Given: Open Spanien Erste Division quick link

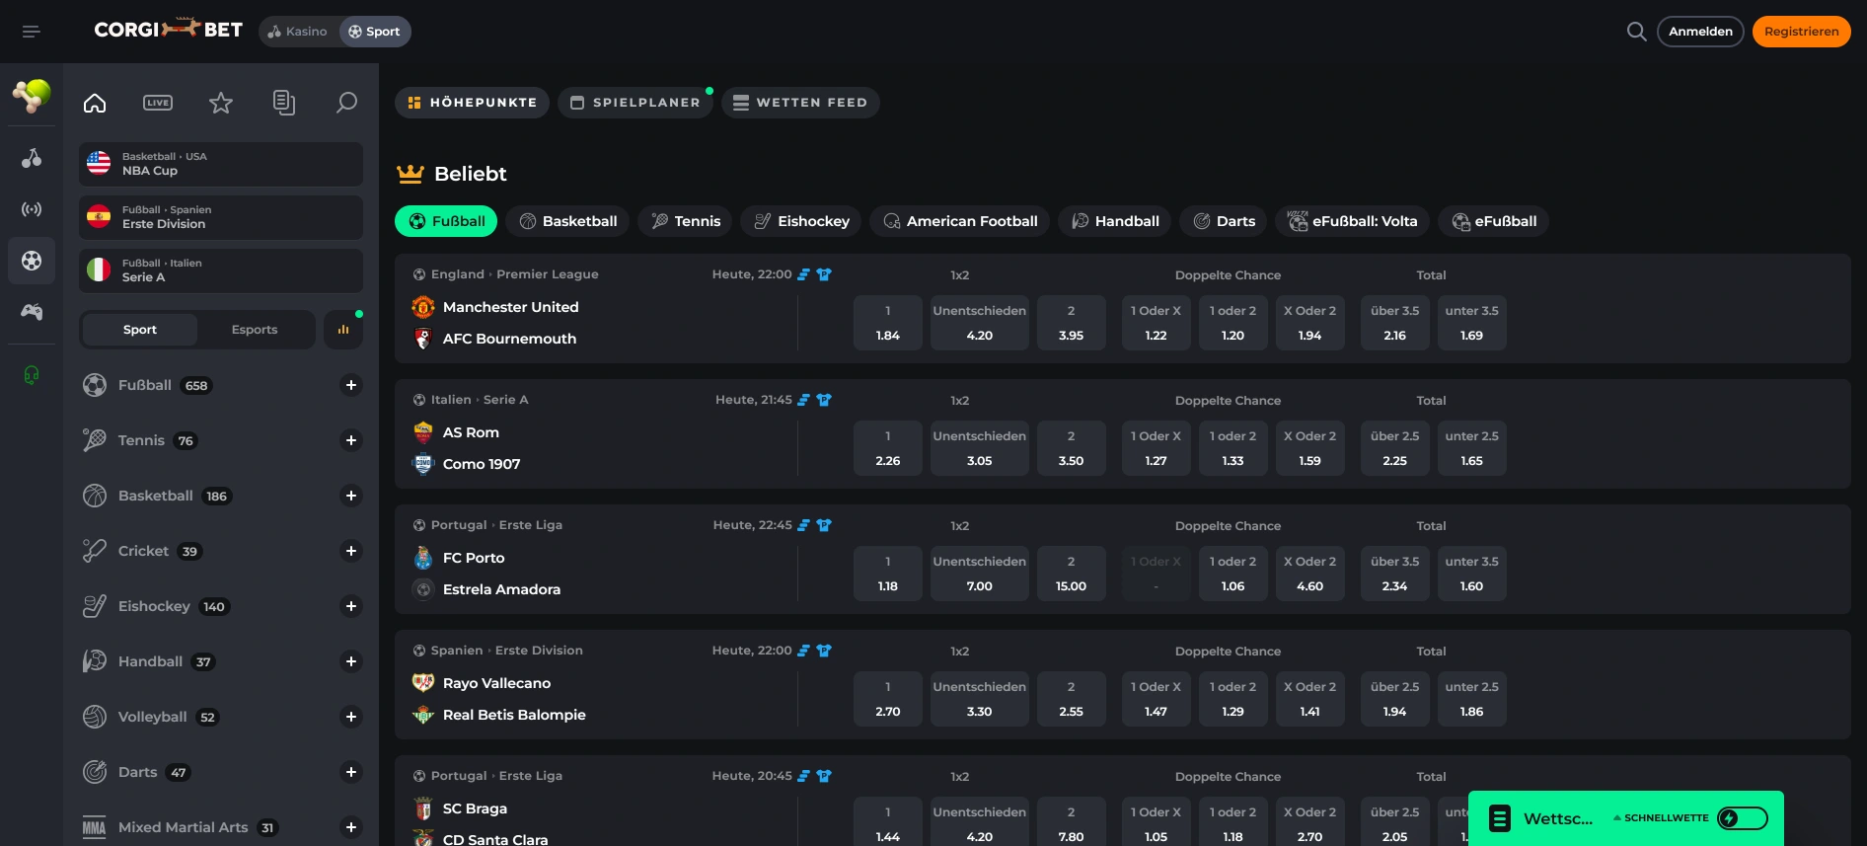Looking at the screenshot, I should pos(221,217).
